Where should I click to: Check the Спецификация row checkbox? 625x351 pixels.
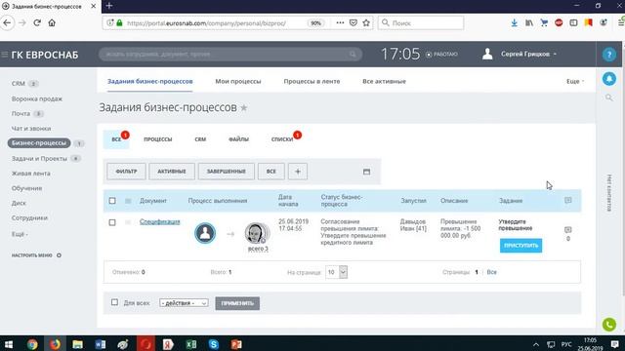(x=112, y=222)
